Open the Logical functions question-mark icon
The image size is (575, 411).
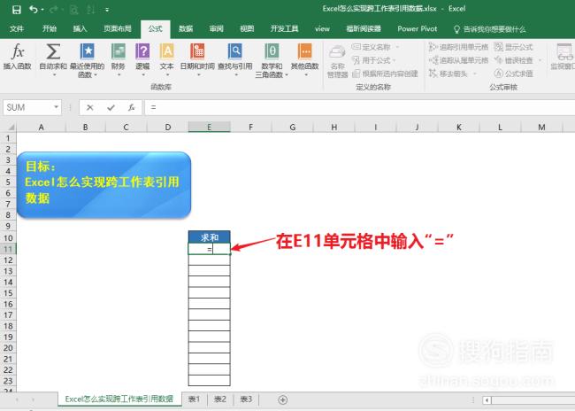(x=142, y=51)
